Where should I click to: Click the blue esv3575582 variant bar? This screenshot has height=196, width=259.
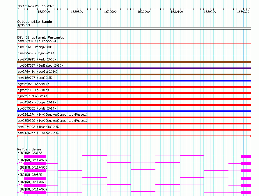(x=134, y=111)
